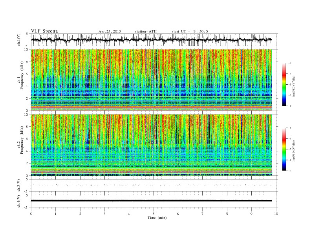
Task: Click tick label "4" on the time axis
Action: pos(129,214)
